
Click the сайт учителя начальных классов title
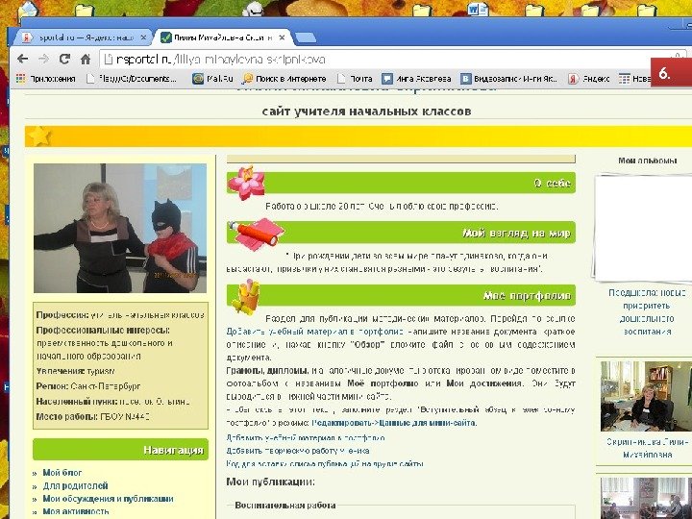click(366, 111)
